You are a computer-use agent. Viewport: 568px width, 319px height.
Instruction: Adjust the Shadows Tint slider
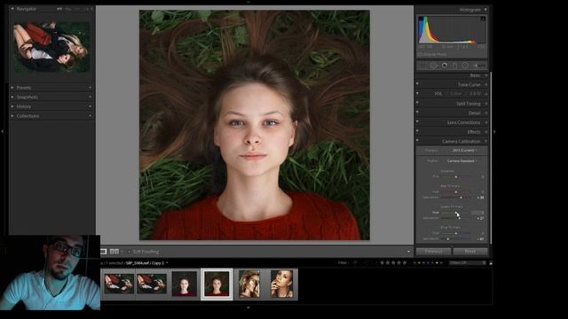[456, 177]
